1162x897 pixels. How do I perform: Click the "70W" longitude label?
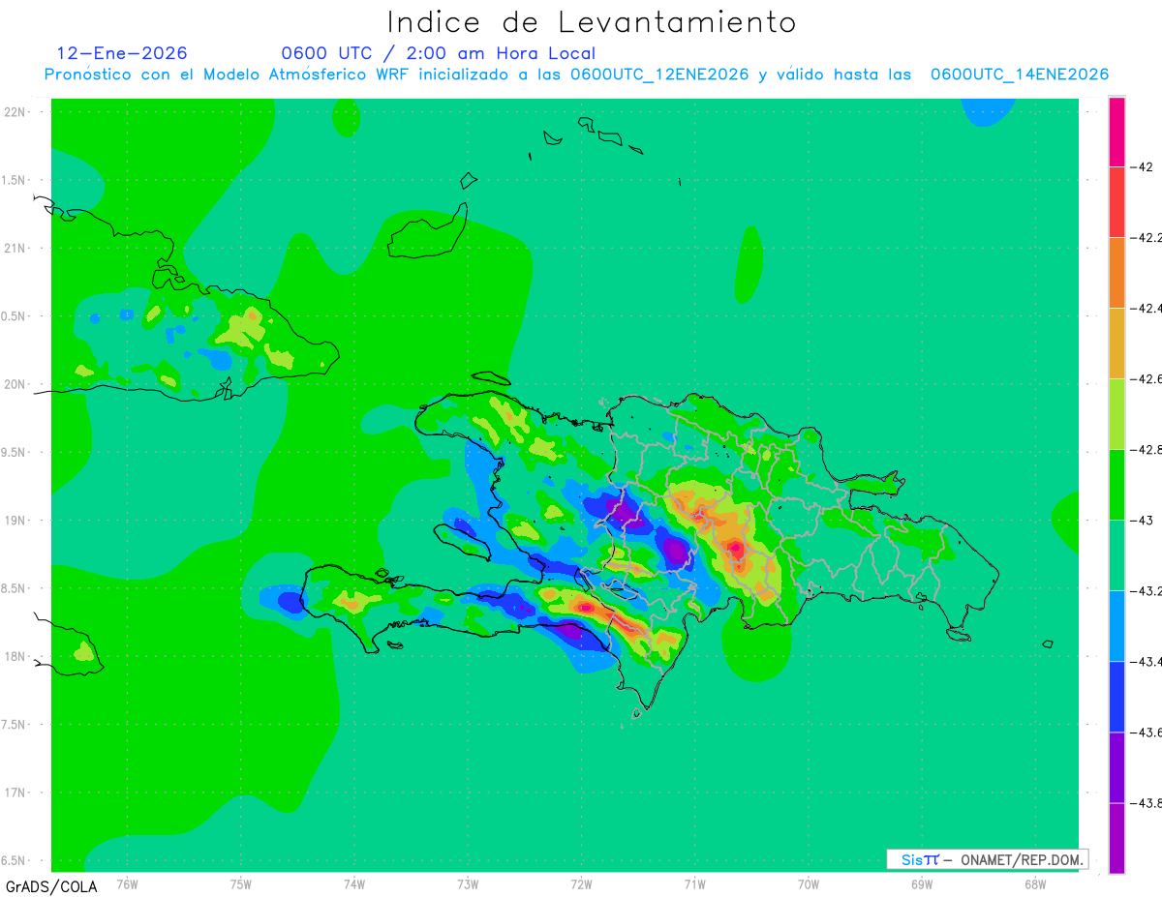tap(809, 883)
